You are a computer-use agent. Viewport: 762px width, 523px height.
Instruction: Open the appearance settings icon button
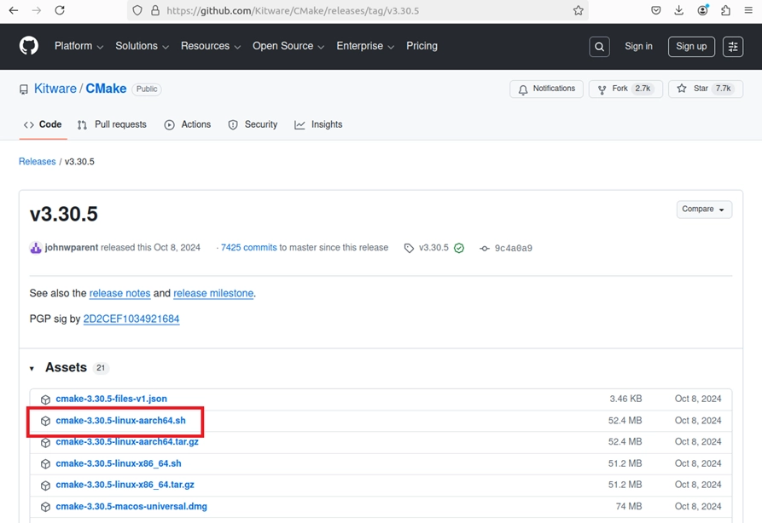733,47
